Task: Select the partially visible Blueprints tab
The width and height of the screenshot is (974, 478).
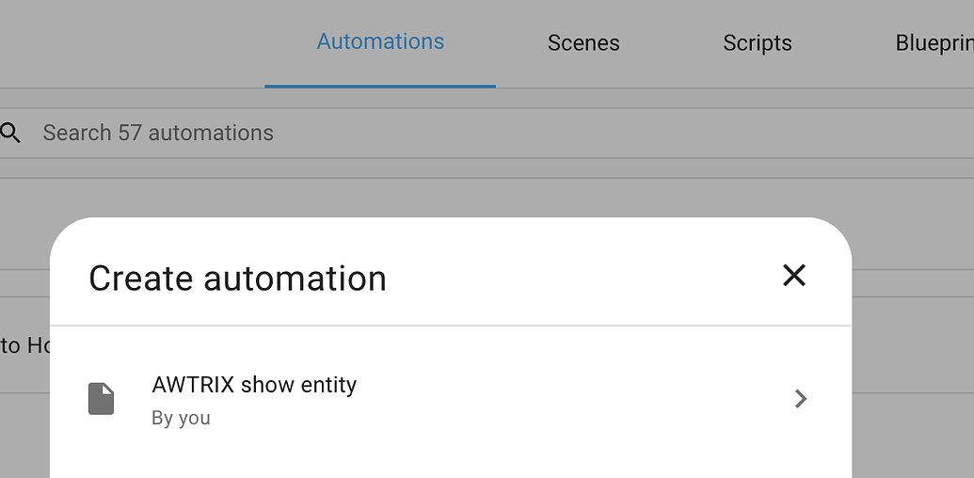Action: [934, 43]
